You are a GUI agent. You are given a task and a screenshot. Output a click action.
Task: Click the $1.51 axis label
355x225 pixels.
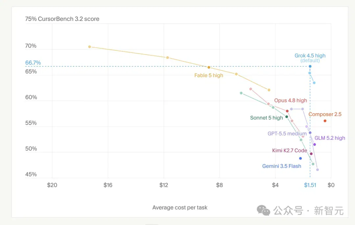click(x=310, y=185)
